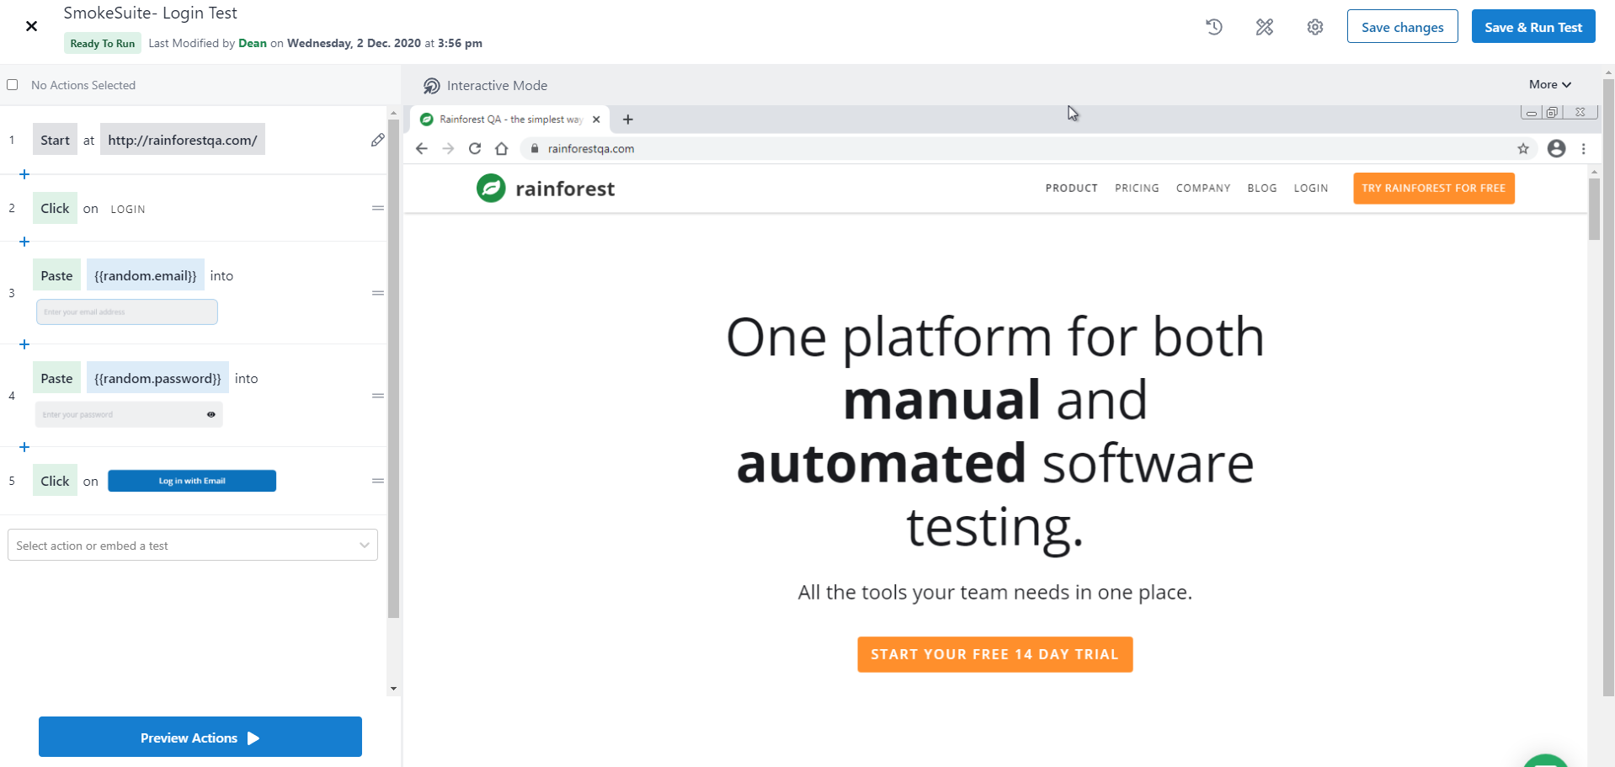Toggle password visibility eye in step 4
Viewport: 1615px width, 767px height.
pos(211,414)
